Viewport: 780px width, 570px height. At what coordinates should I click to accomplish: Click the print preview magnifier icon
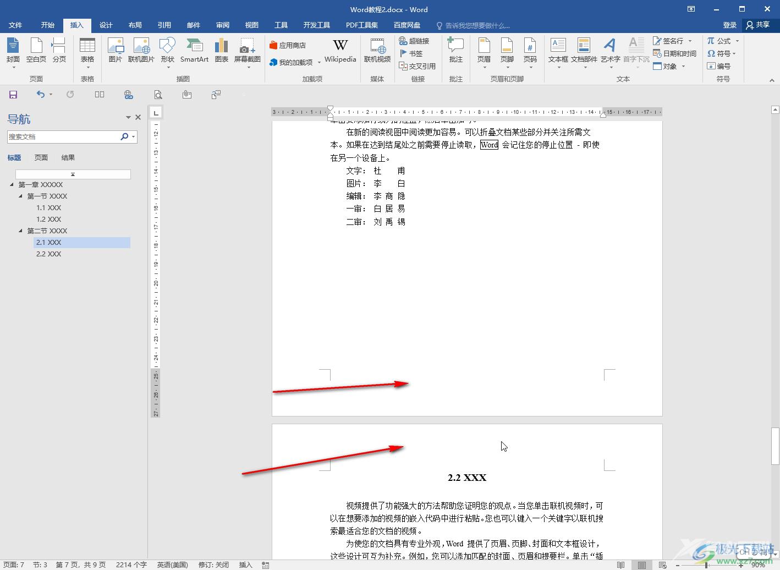[x=158, y=95]
